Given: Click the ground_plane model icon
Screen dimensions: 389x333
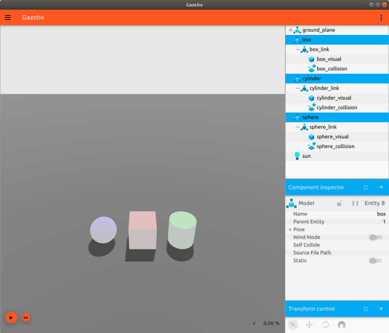Looking at the screenshot, I should (297, 30).
